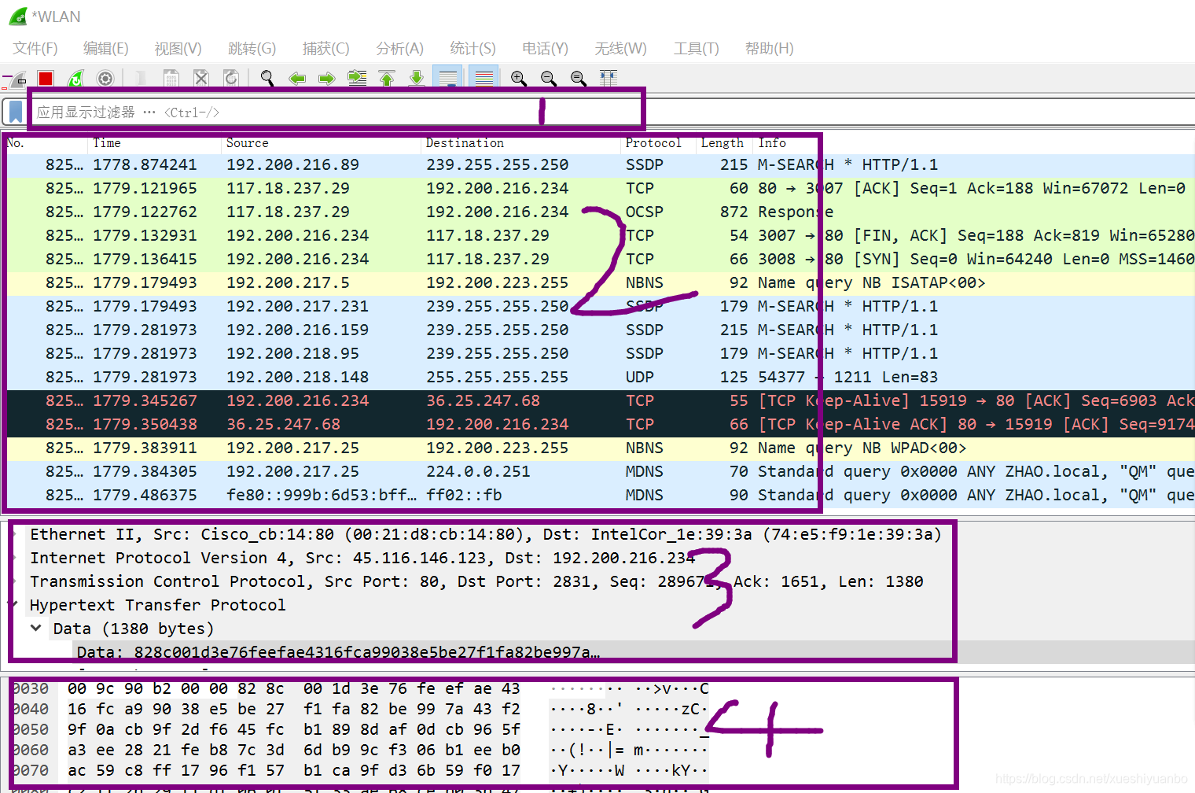Viewport: 1195px width, 793px height.
Task: Open the 帮助(H) menu
Action: click(x=770, y=49)
